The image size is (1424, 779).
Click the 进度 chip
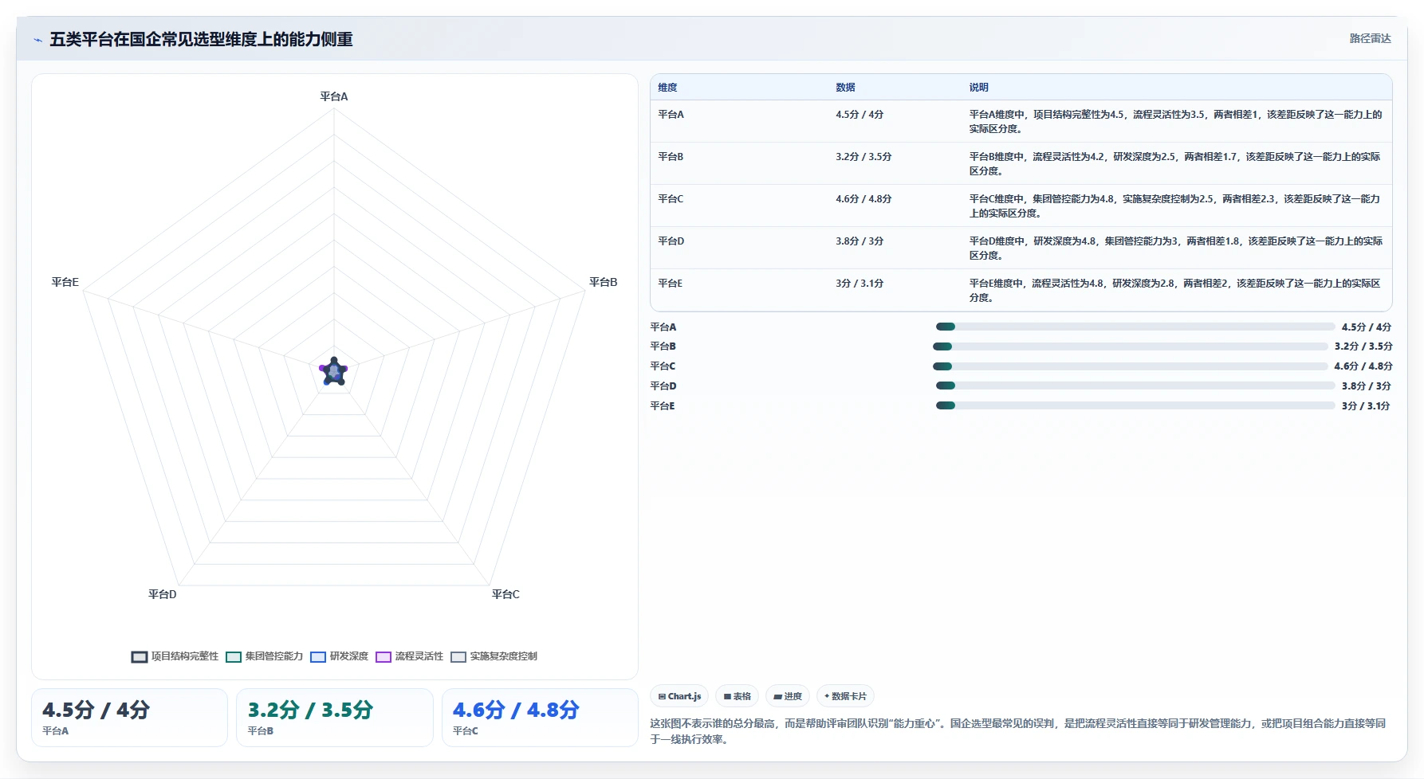click(x=788, y=696)
